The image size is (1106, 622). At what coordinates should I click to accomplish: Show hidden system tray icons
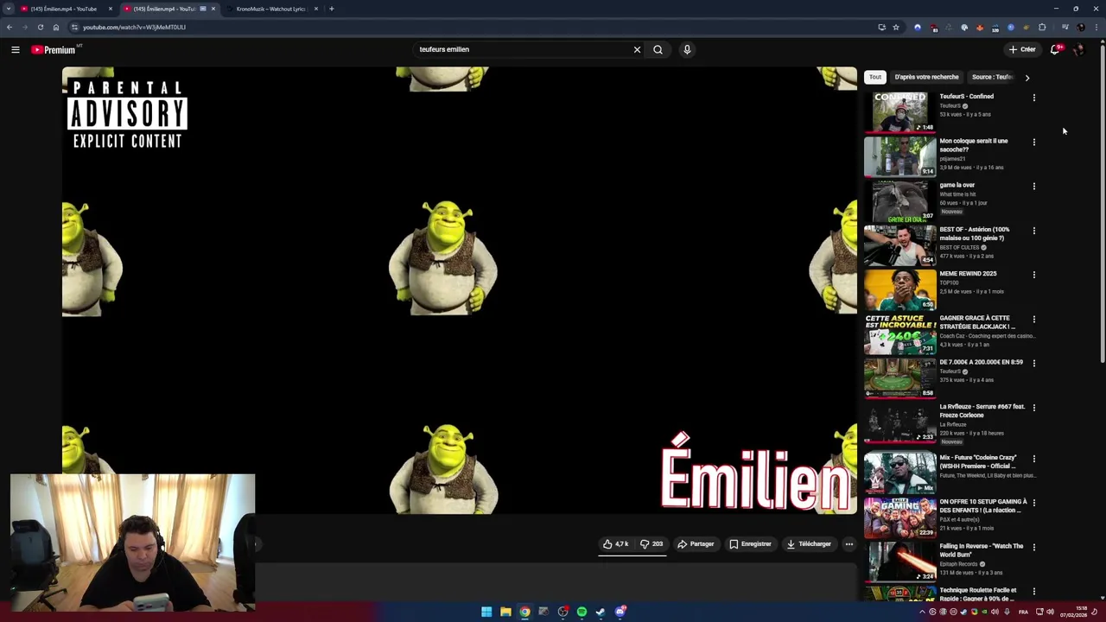922,612
